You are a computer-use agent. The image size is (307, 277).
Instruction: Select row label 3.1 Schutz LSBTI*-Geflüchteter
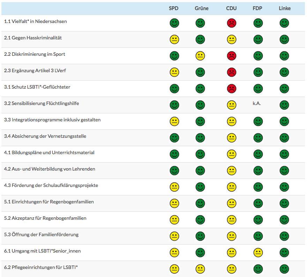(37, 87)
